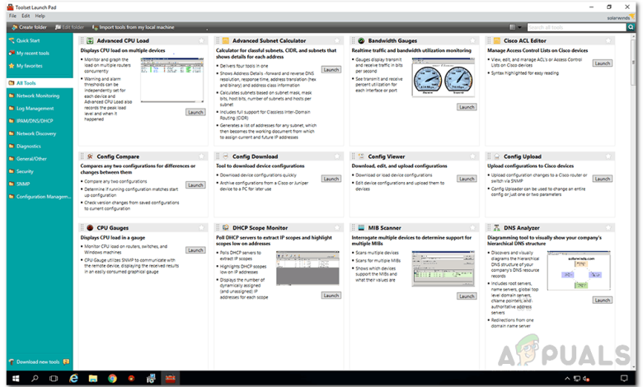Favorite DNS Analyzer with its star
Image resolution: width=643 pixels, height=387 pixels.
pos(608,228)
